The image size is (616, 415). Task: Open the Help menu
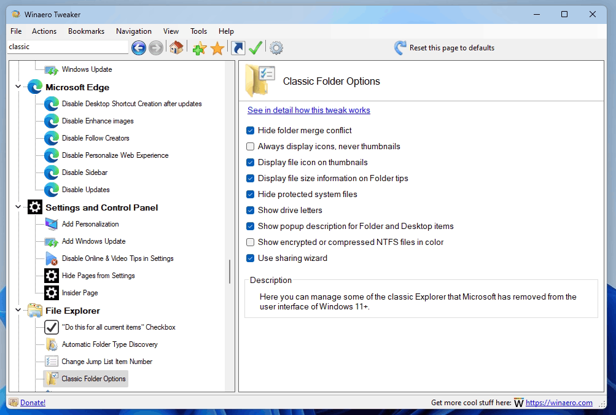pos(226,31)
